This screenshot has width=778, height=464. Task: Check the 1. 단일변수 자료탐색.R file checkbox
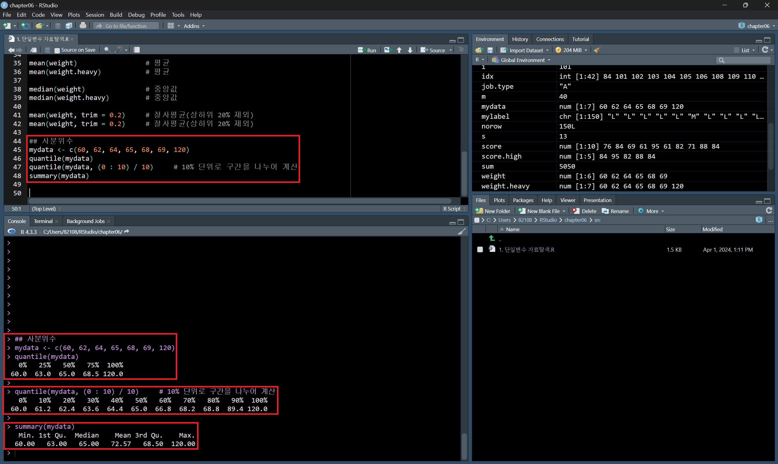[x=480, y=249]
